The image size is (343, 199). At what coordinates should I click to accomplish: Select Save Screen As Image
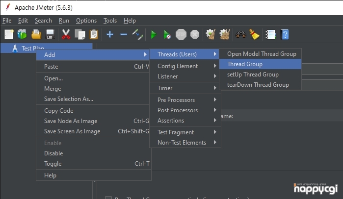coord(93,131)
